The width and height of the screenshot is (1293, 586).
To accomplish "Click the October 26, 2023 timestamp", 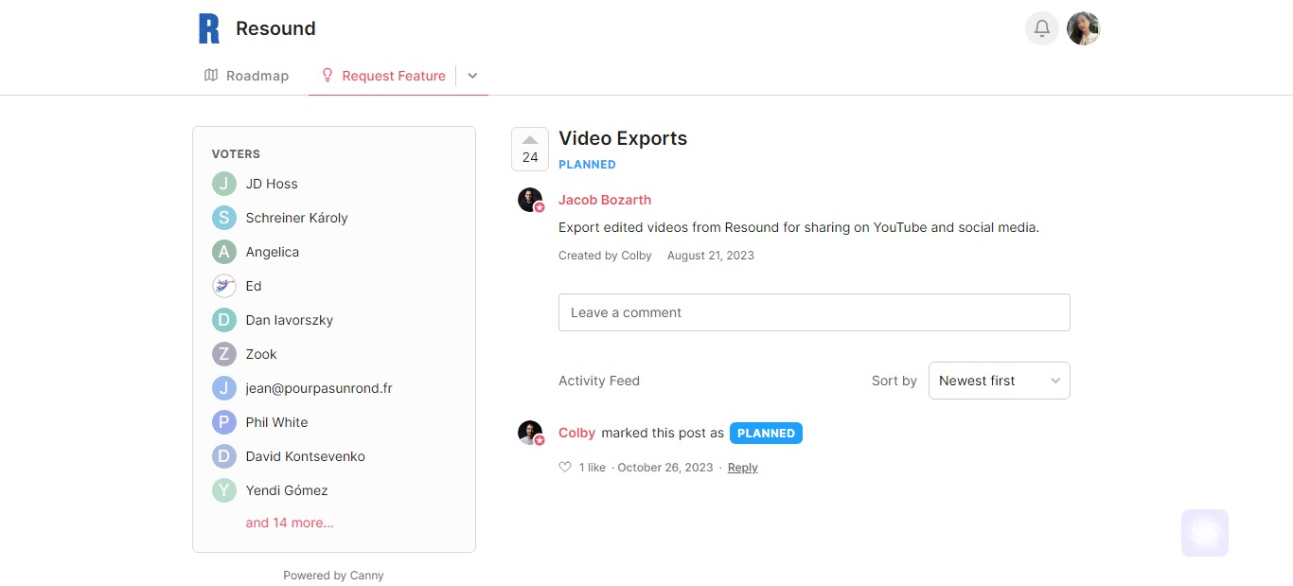I will [x=665, y=468].
